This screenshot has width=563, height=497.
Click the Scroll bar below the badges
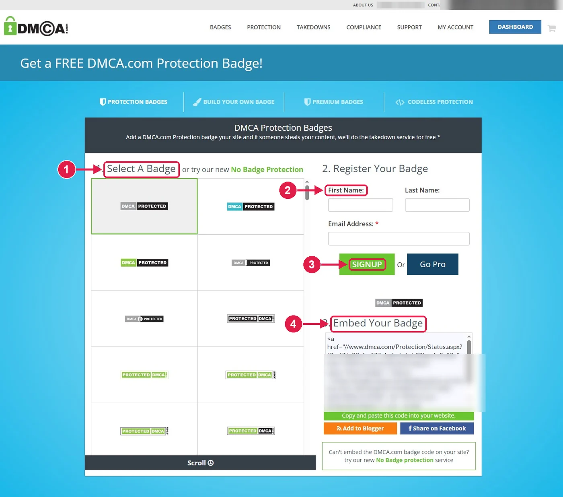[200, 463]
